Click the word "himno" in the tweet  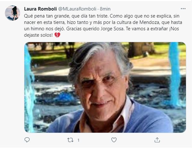click(x=38, y=29)
